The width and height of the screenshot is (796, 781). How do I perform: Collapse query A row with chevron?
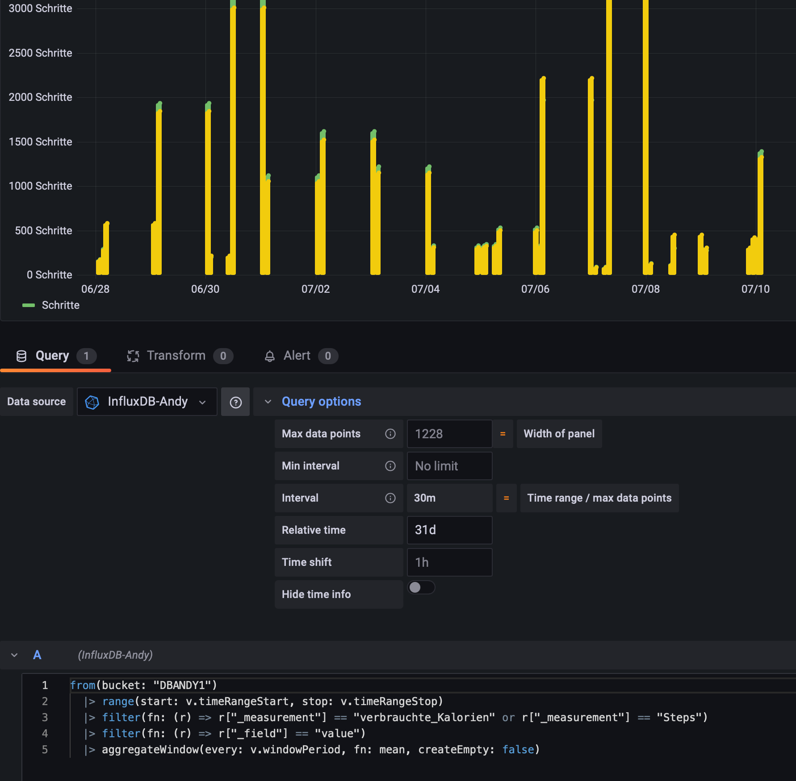coord(14,655)
